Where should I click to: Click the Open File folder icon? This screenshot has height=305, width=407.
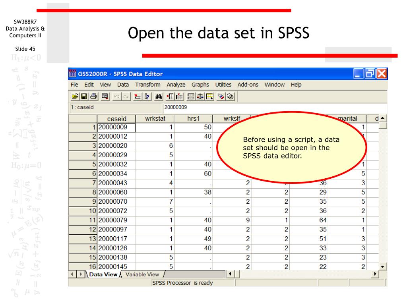click(x=75, y=97)
